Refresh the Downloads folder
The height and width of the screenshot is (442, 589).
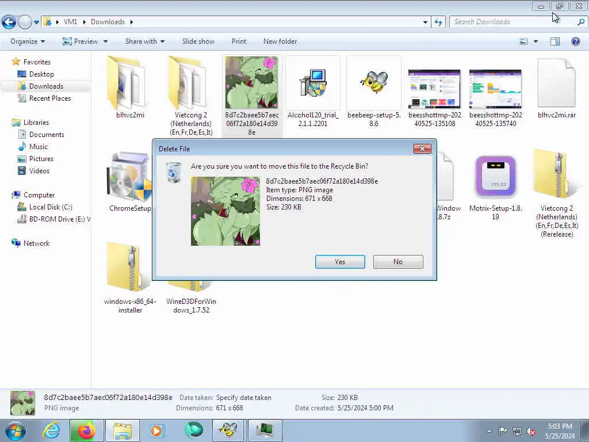pos(438,22)
